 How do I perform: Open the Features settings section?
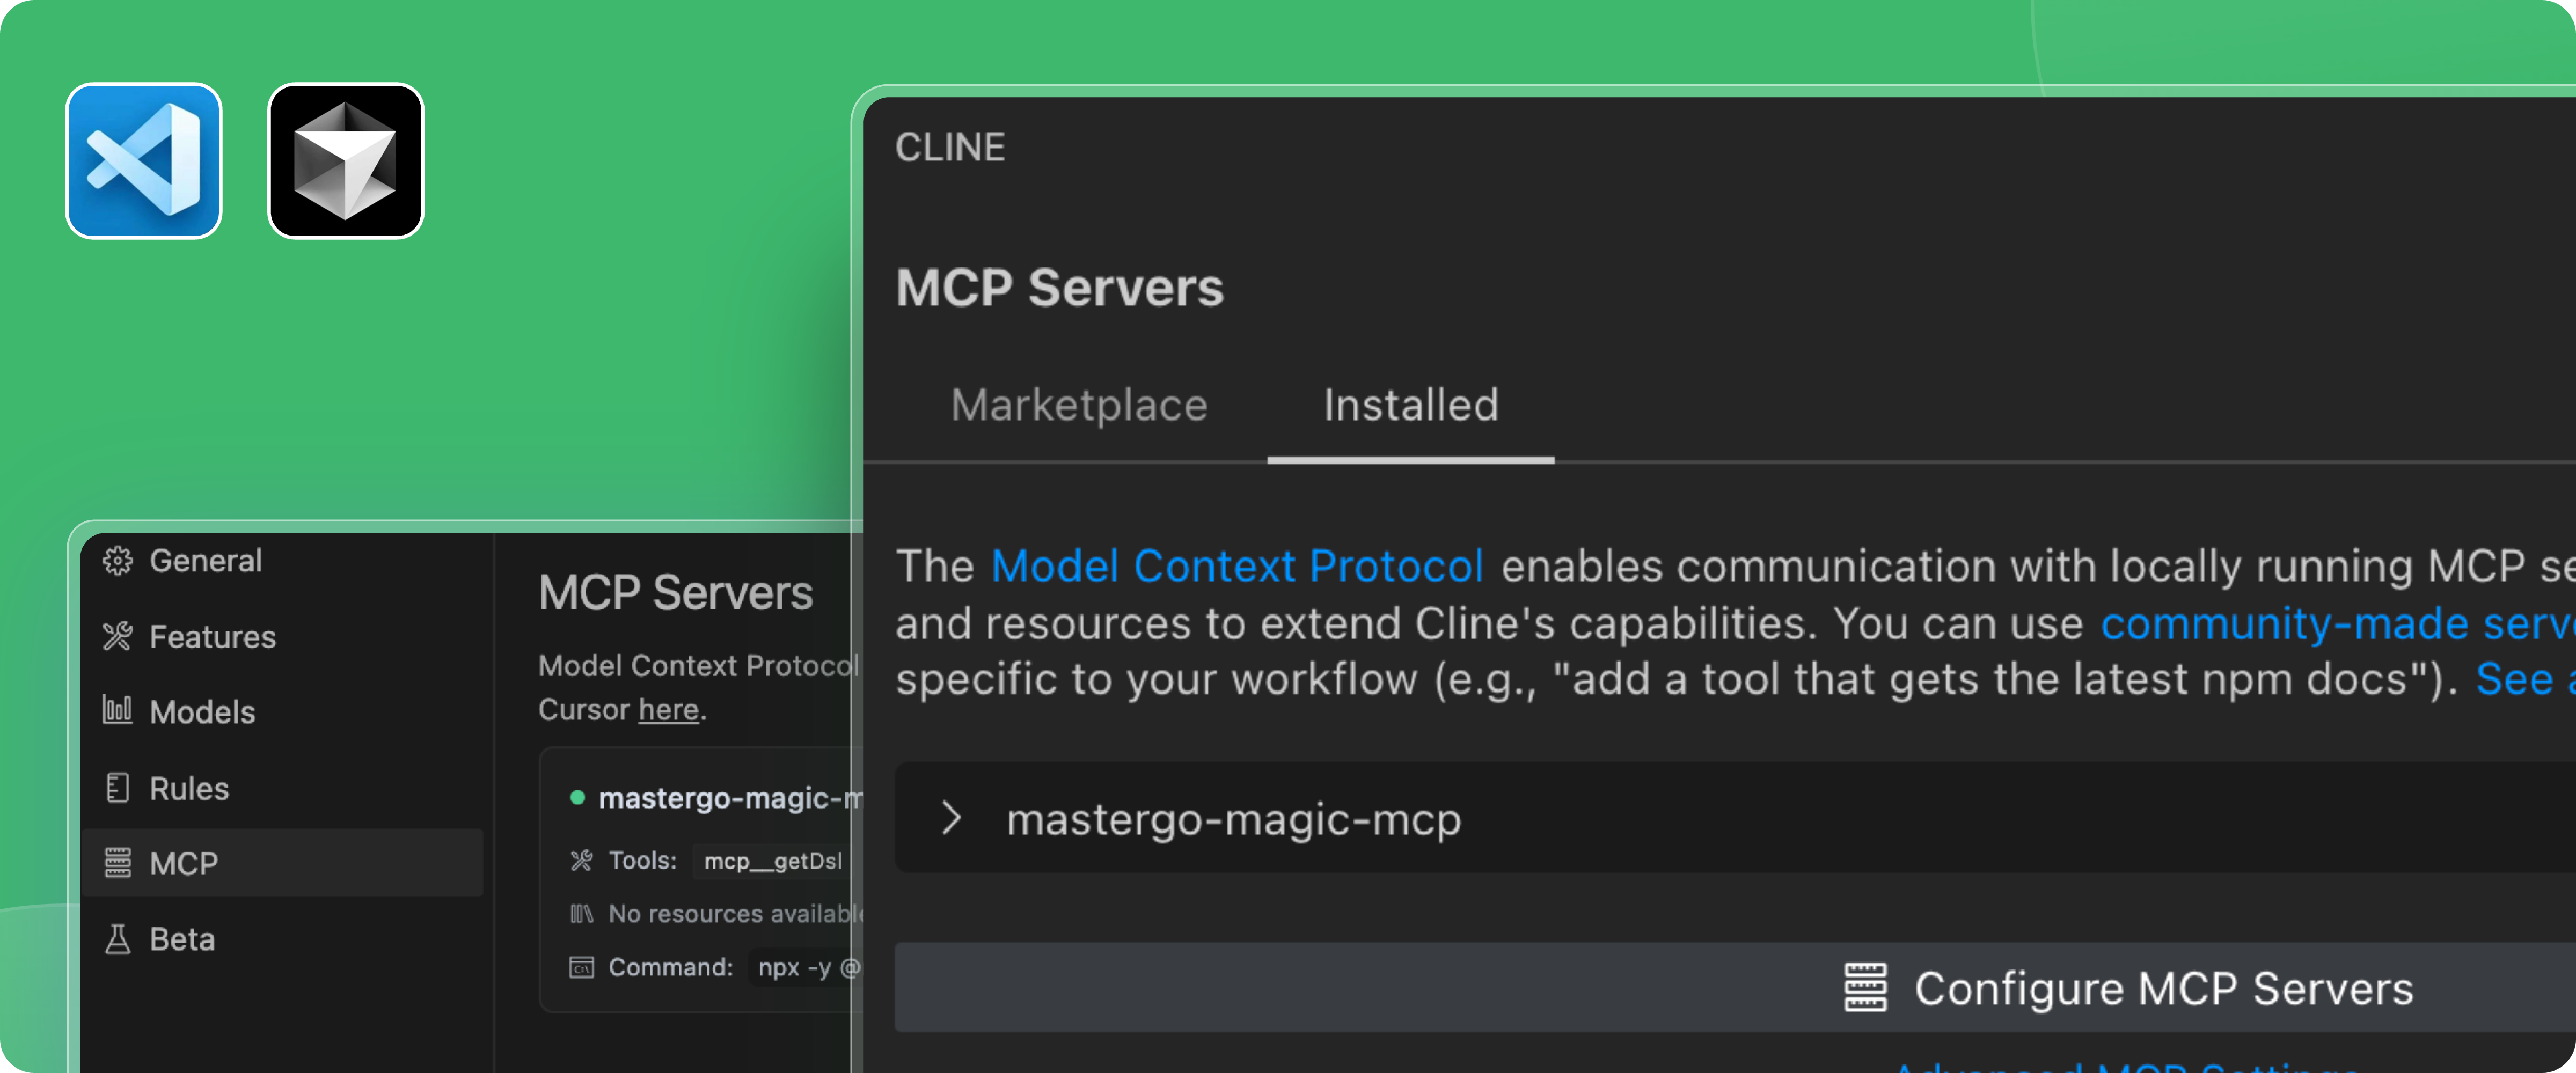(212, 637)
